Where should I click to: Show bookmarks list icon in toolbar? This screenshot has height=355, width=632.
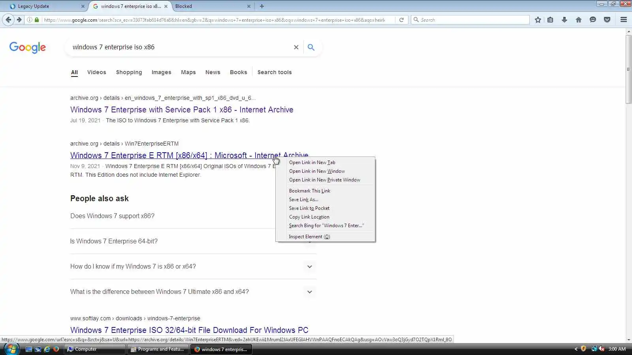(x=550, y=20)
